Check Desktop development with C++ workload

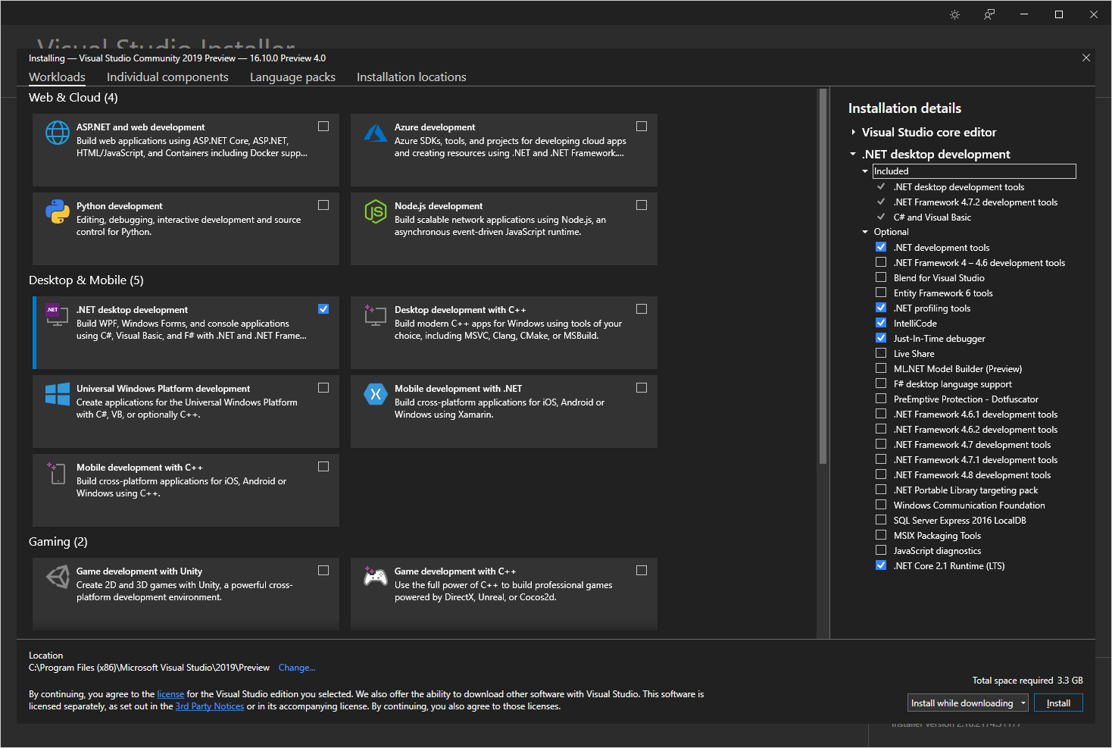pyautogui.click(x=642, y=309)
